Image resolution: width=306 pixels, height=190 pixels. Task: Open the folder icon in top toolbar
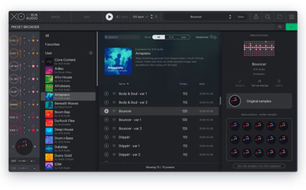point(280,17)
